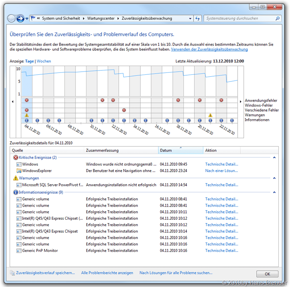This screenshot has height=287, width=290.
Task: Switch the chart view to Tage
Action: (30, 61)
